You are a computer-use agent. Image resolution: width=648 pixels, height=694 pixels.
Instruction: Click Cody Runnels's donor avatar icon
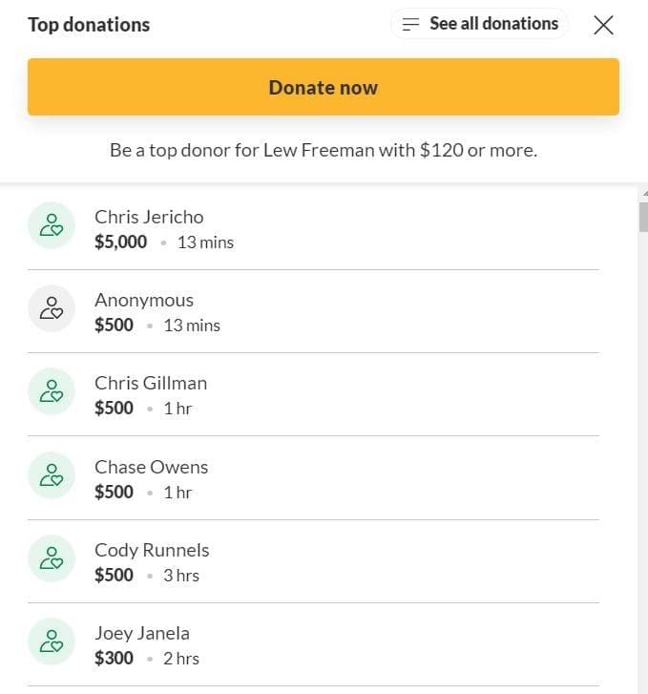52,558
